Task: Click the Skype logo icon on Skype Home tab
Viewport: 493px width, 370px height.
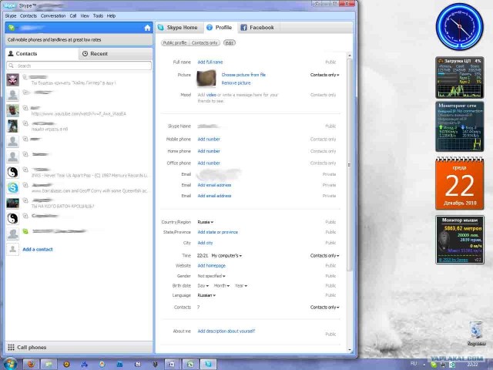Action: tap(161, 28)
